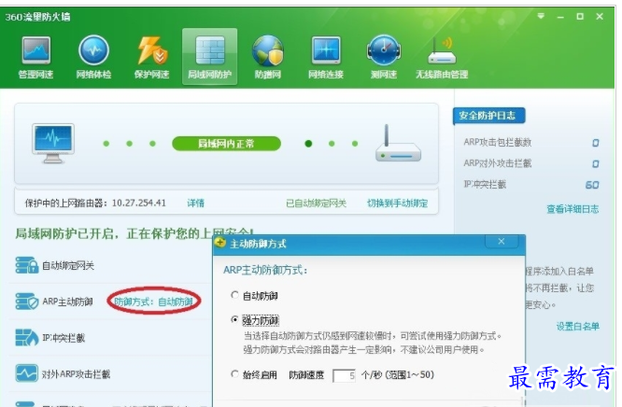
Task: Select the 局域网防护 firewall icon
Action: [210, 56]
